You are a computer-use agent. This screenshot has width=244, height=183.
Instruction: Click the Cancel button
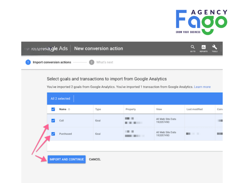pyautogui.click(x=95, y=159)
